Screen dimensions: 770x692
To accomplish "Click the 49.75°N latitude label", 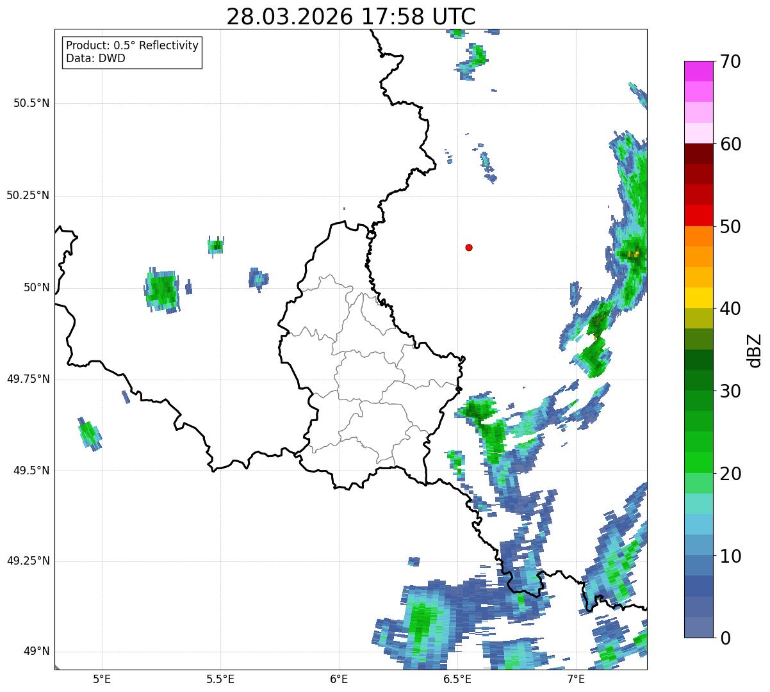I will (28, 379).
